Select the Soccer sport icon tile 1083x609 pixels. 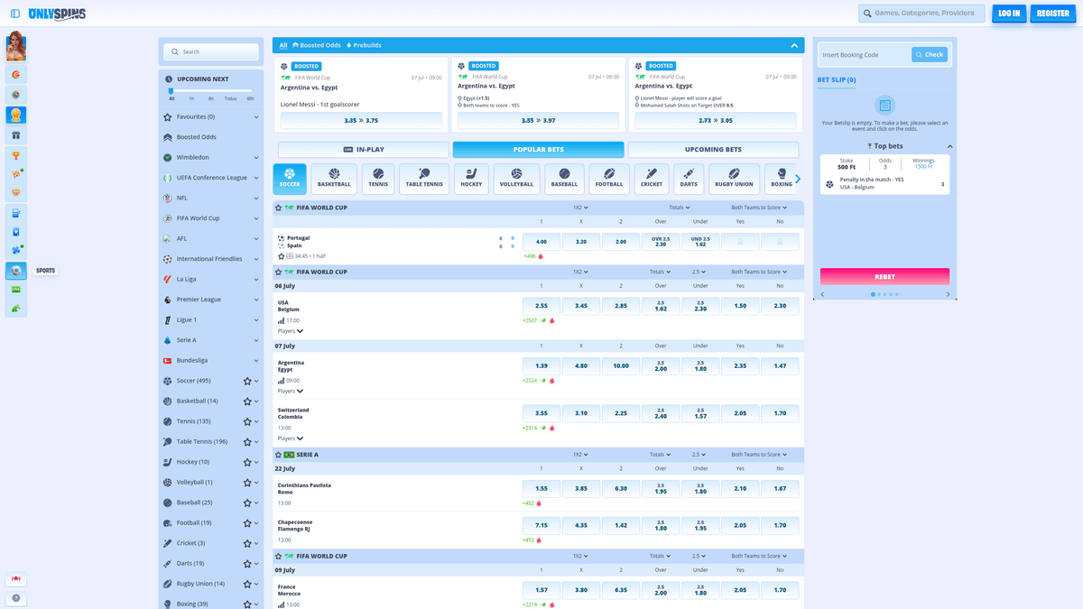tap(290, 179)
